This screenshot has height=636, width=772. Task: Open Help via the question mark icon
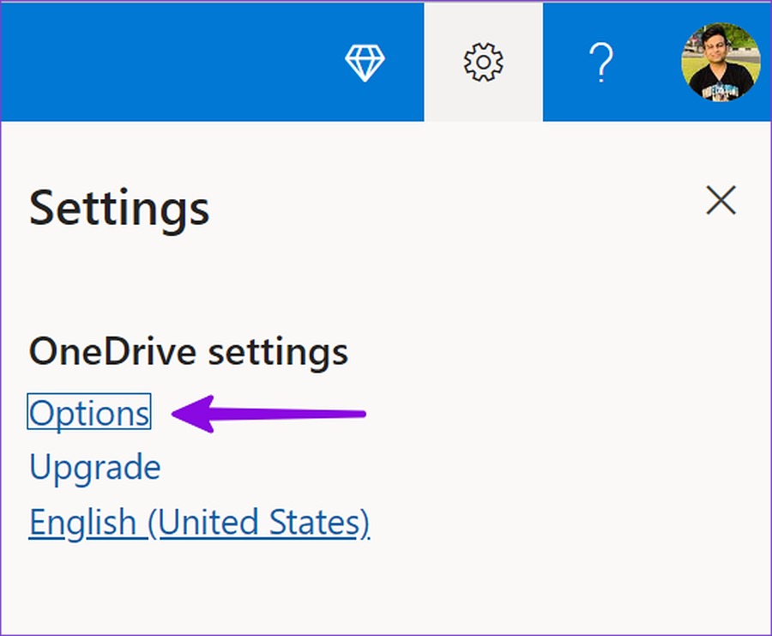[x=601, y=62]
